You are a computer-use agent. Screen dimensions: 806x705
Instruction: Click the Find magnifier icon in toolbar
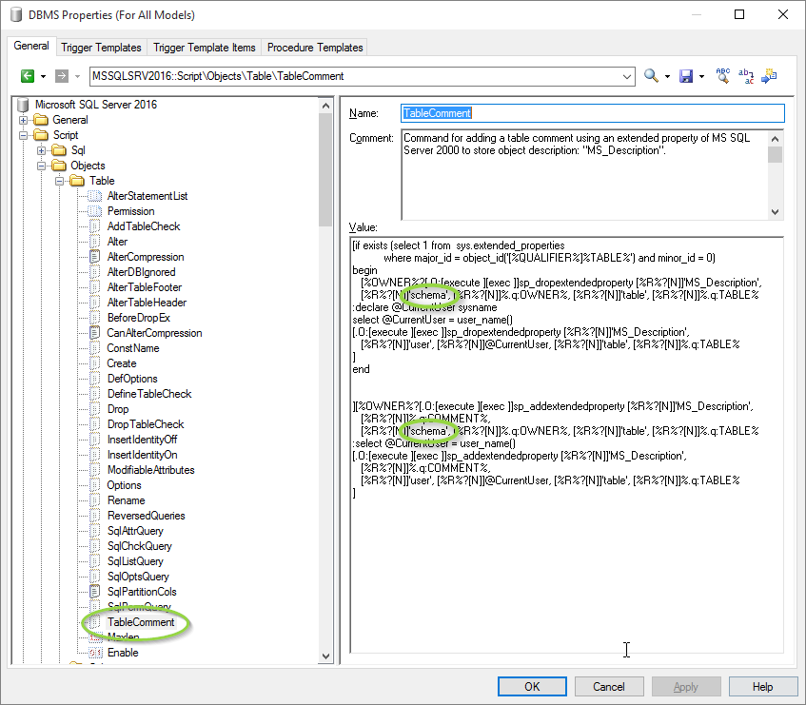(x=651, y=76)
